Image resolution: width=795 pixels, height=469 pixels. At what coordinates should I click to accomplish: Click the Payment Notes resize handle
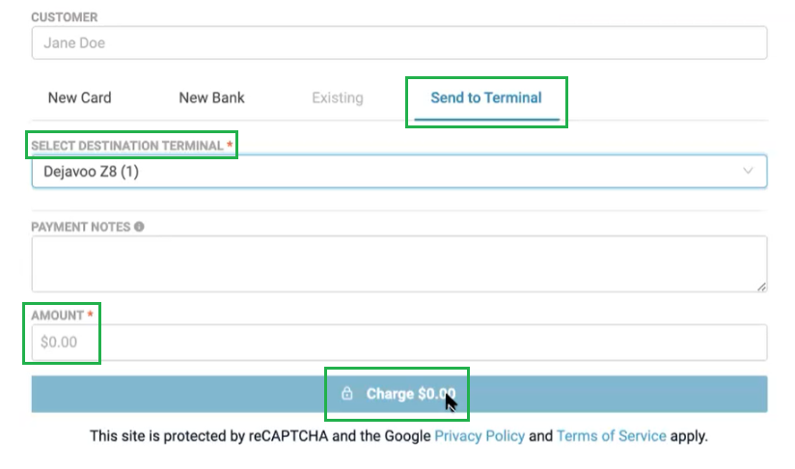coord(761,286)
